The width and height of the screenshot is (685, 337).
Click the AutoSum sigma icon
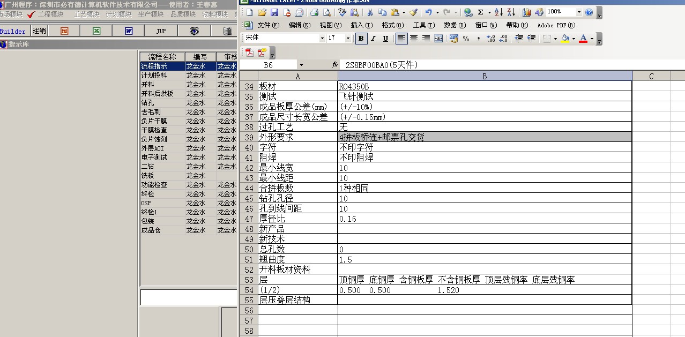point(480,12)
